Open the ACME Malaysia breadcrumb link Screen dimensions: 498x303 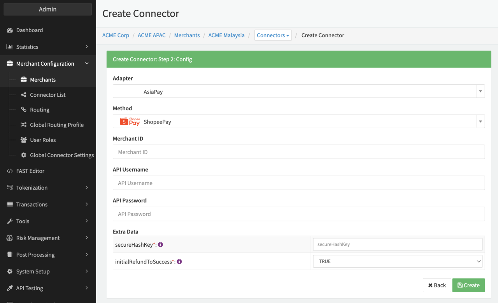(226, 35)
